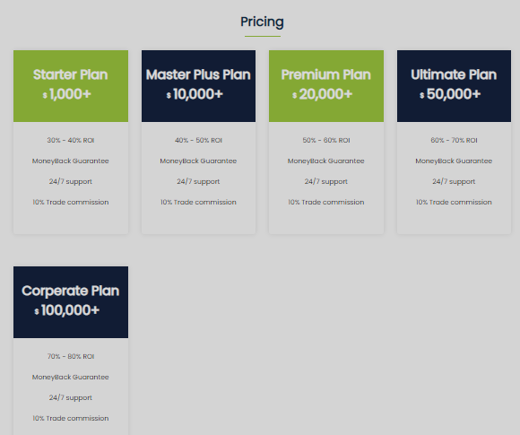520x435 pixels.
Task: Click the Pricing section heading
Action: [x=262, y=22]
